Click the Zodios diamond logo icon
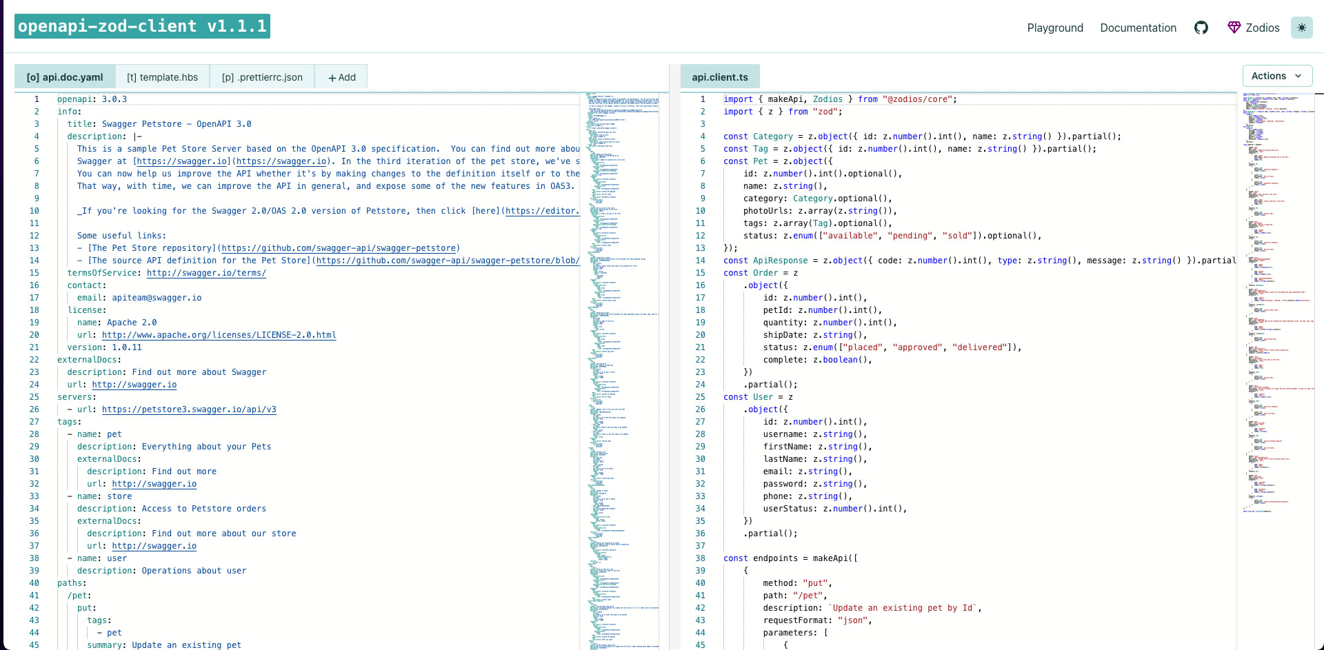This screenshot has height=650, width=1324. click(1234, 28)
